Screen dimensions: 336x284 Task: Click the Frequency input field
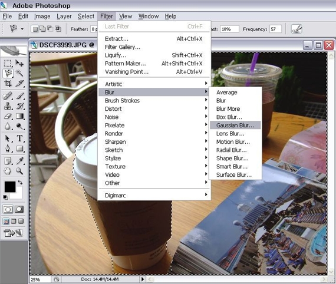(x=275, y=29)
